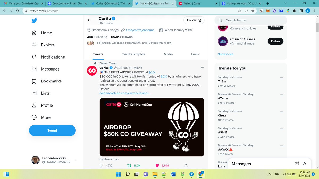Image resolution: width=319 pixels, height=179 pixels.
Task: Open the #Terra trending topic
Action: pyautogui.click(x=223, y=98)
